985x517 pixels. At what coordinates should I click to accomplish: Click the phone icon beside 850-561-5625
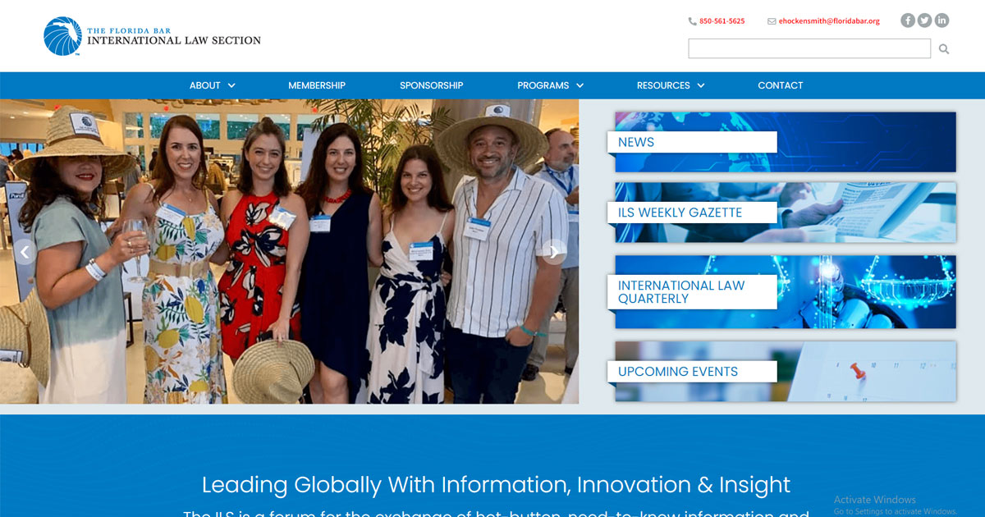[x=692, y=21]
